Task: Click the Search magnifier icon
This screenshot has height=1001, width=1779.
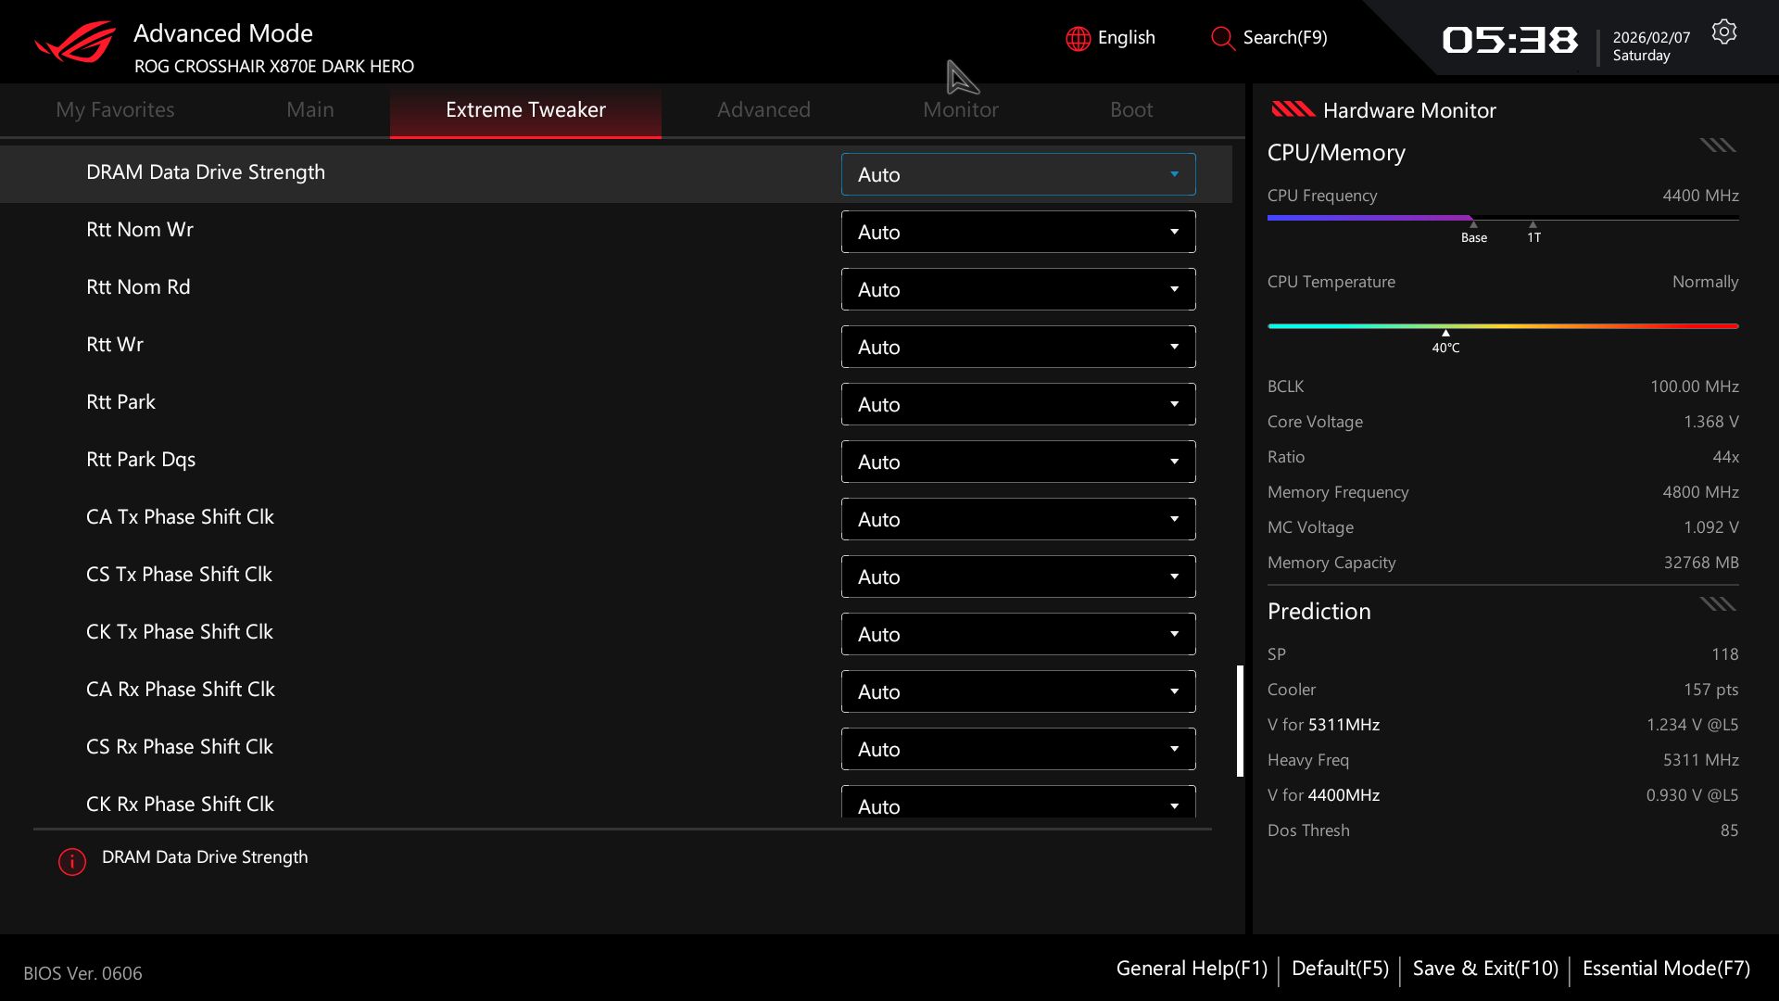Action: (1222, 38)
